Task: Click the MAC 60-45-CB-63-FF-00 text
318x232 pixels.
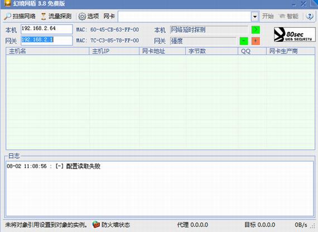Action: pyautogui.click(x=108, y=30)
